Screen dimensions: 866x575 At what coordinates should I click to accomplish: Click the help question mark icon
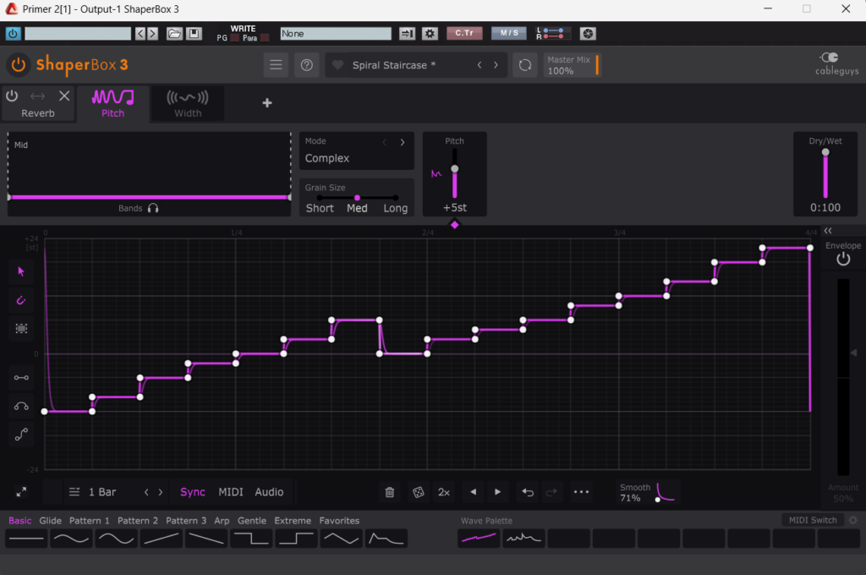(x=306, y=65)
